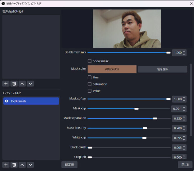
Task: Delete audio/video filter using upper trash icon
Action: [14, 84]
